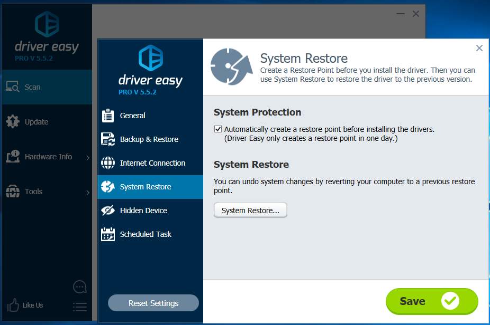
Task: Click the Driver Easy logo in settings dialog
Action: pyautogui.click(x=151, y=58)
